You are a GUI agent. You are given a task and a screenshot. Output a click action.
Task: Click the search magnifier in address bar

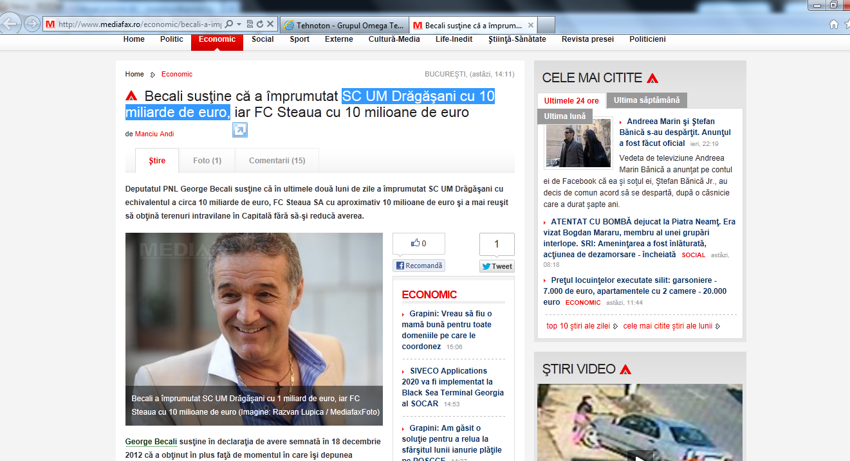(x=229, y=24)
